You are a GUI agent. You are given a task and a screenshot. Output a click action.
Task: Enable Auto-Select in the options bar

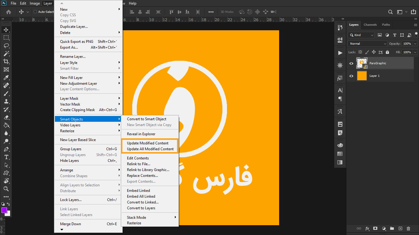[x=35, y=12]
